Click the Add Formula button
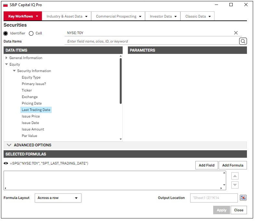This screenshot has height=222, width=257. pyautogui.click(x=233, y=165)
